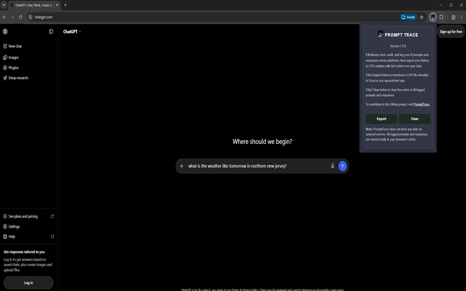Open a new browser tab
This screenshot has height=291, width=466.
click(65, 5)
